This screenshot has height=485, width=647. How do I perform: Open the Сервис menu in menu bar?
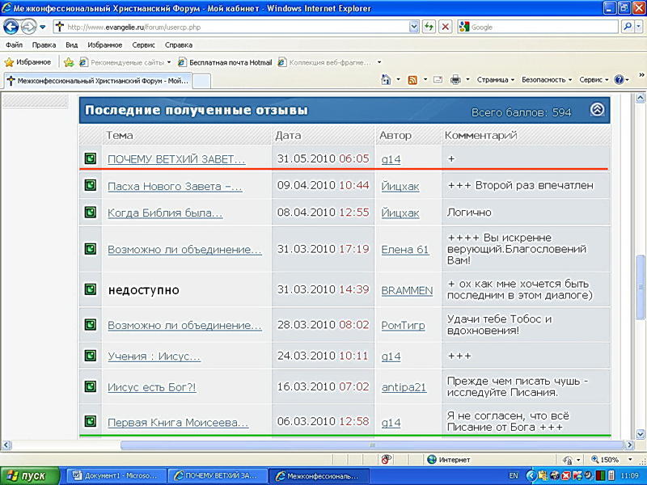(143, 45)
